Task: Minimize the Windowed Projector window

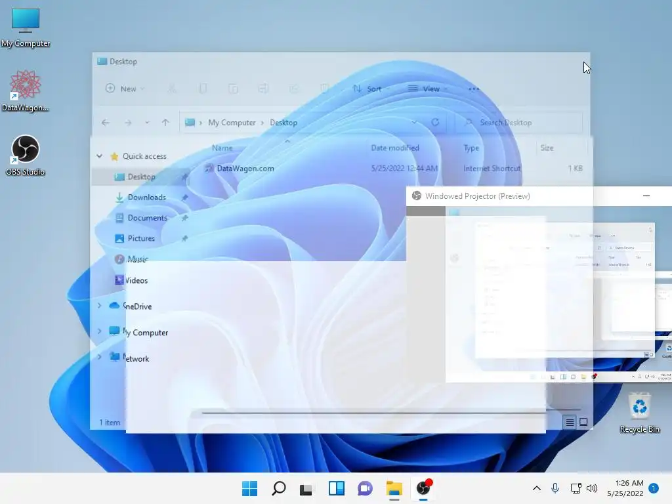Action: tap(646, 196)
